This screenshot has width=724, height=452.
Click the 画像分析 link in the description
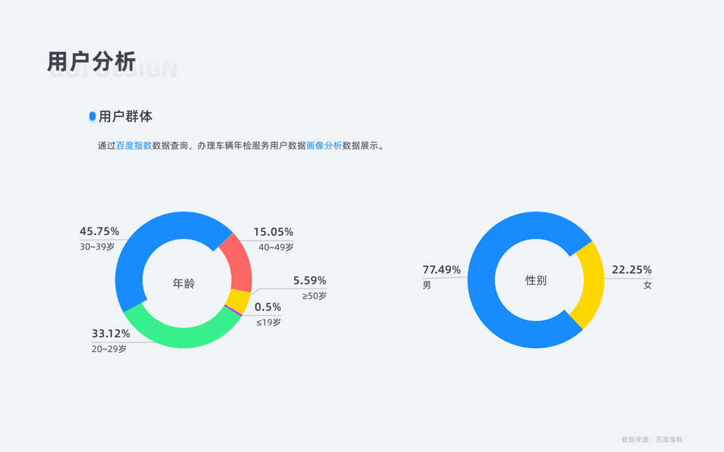pos(324,146)
